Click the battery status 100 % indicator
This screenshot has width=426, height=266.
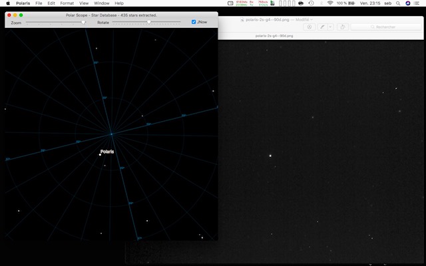(x=345, y=3)
